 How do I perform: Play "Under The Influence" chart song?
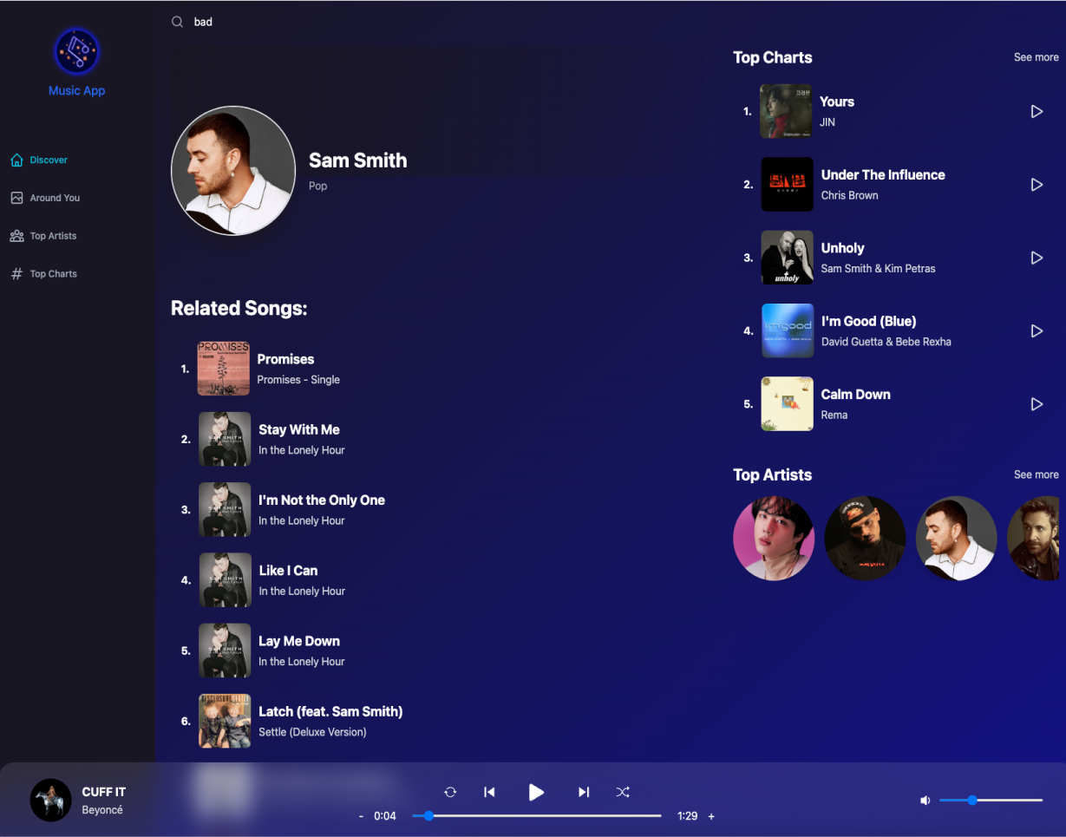pos(1037,185)
